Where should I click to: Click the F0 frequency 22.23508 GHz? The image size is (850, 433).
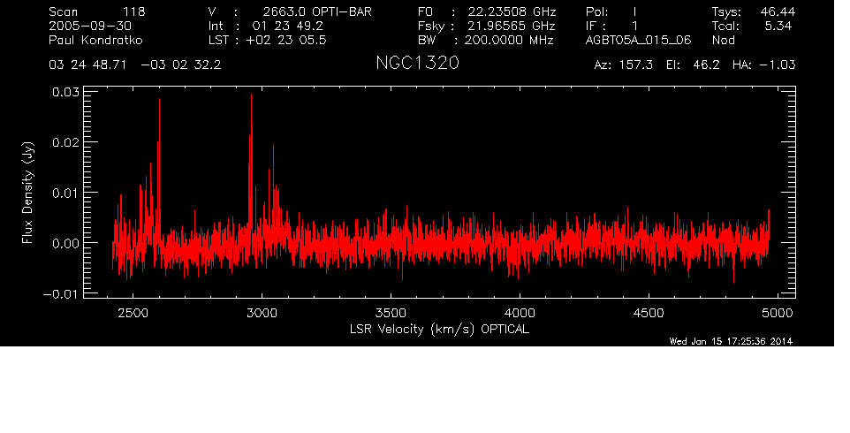click(x=512, y=11)
